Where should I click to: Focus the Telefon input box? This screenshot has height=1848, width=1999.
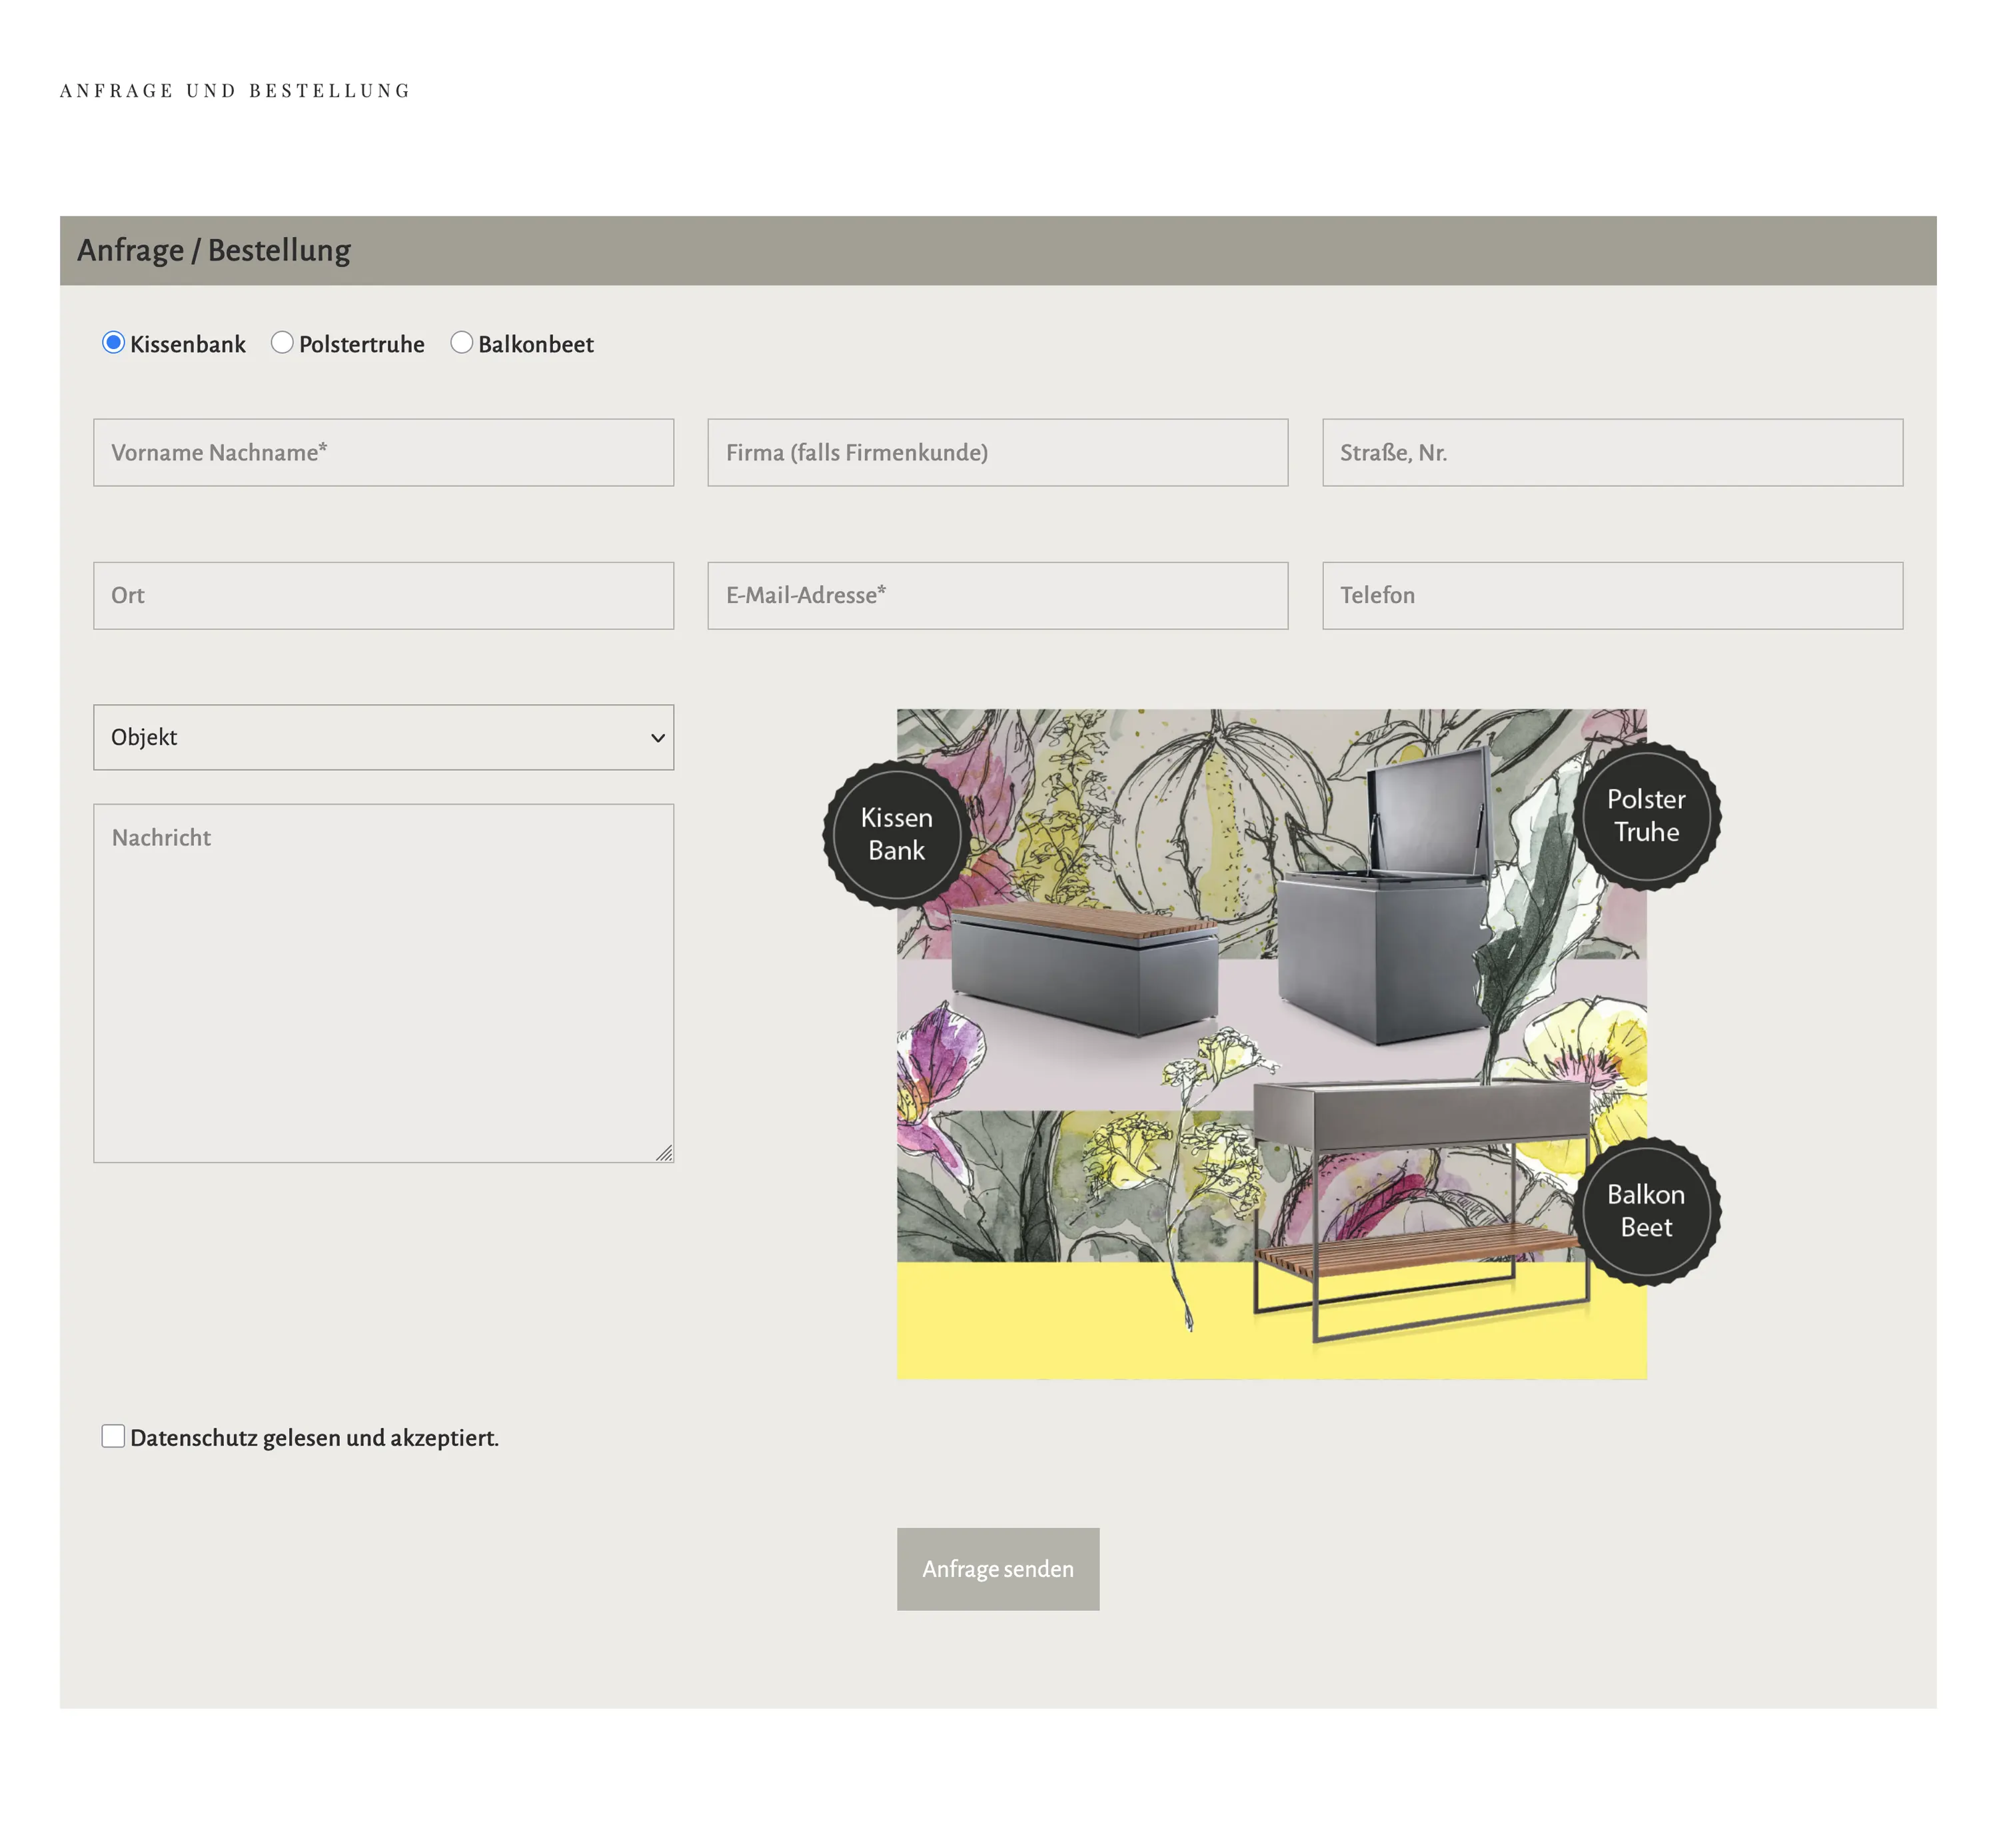pyautogui.click(x=1611, y=596)
